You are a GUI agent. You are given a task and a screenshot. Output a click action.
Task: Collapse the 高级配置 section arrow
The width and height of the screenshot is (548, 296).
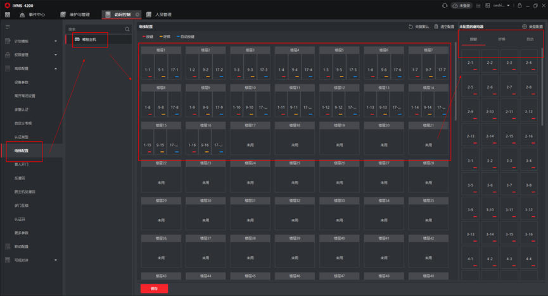(56, 68)
